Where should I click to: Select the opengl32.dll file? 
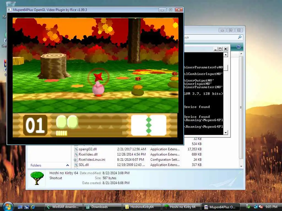[x=88, y=149]
